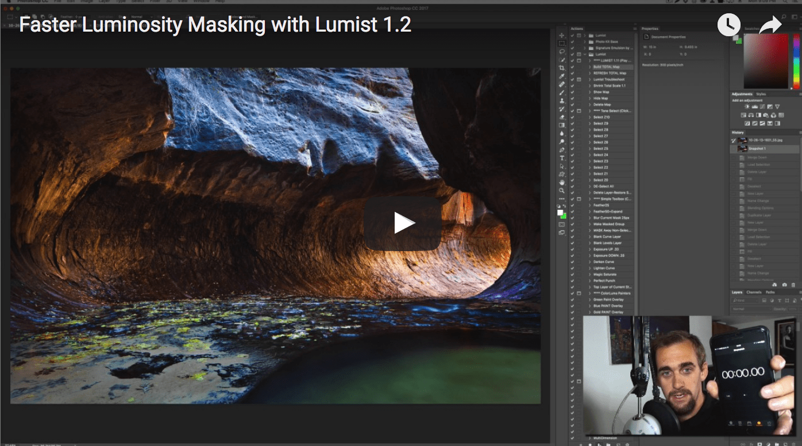802x446 pixels.
Task: Select the Zoom magnifier tool
Action: click(x=562, y=190)
